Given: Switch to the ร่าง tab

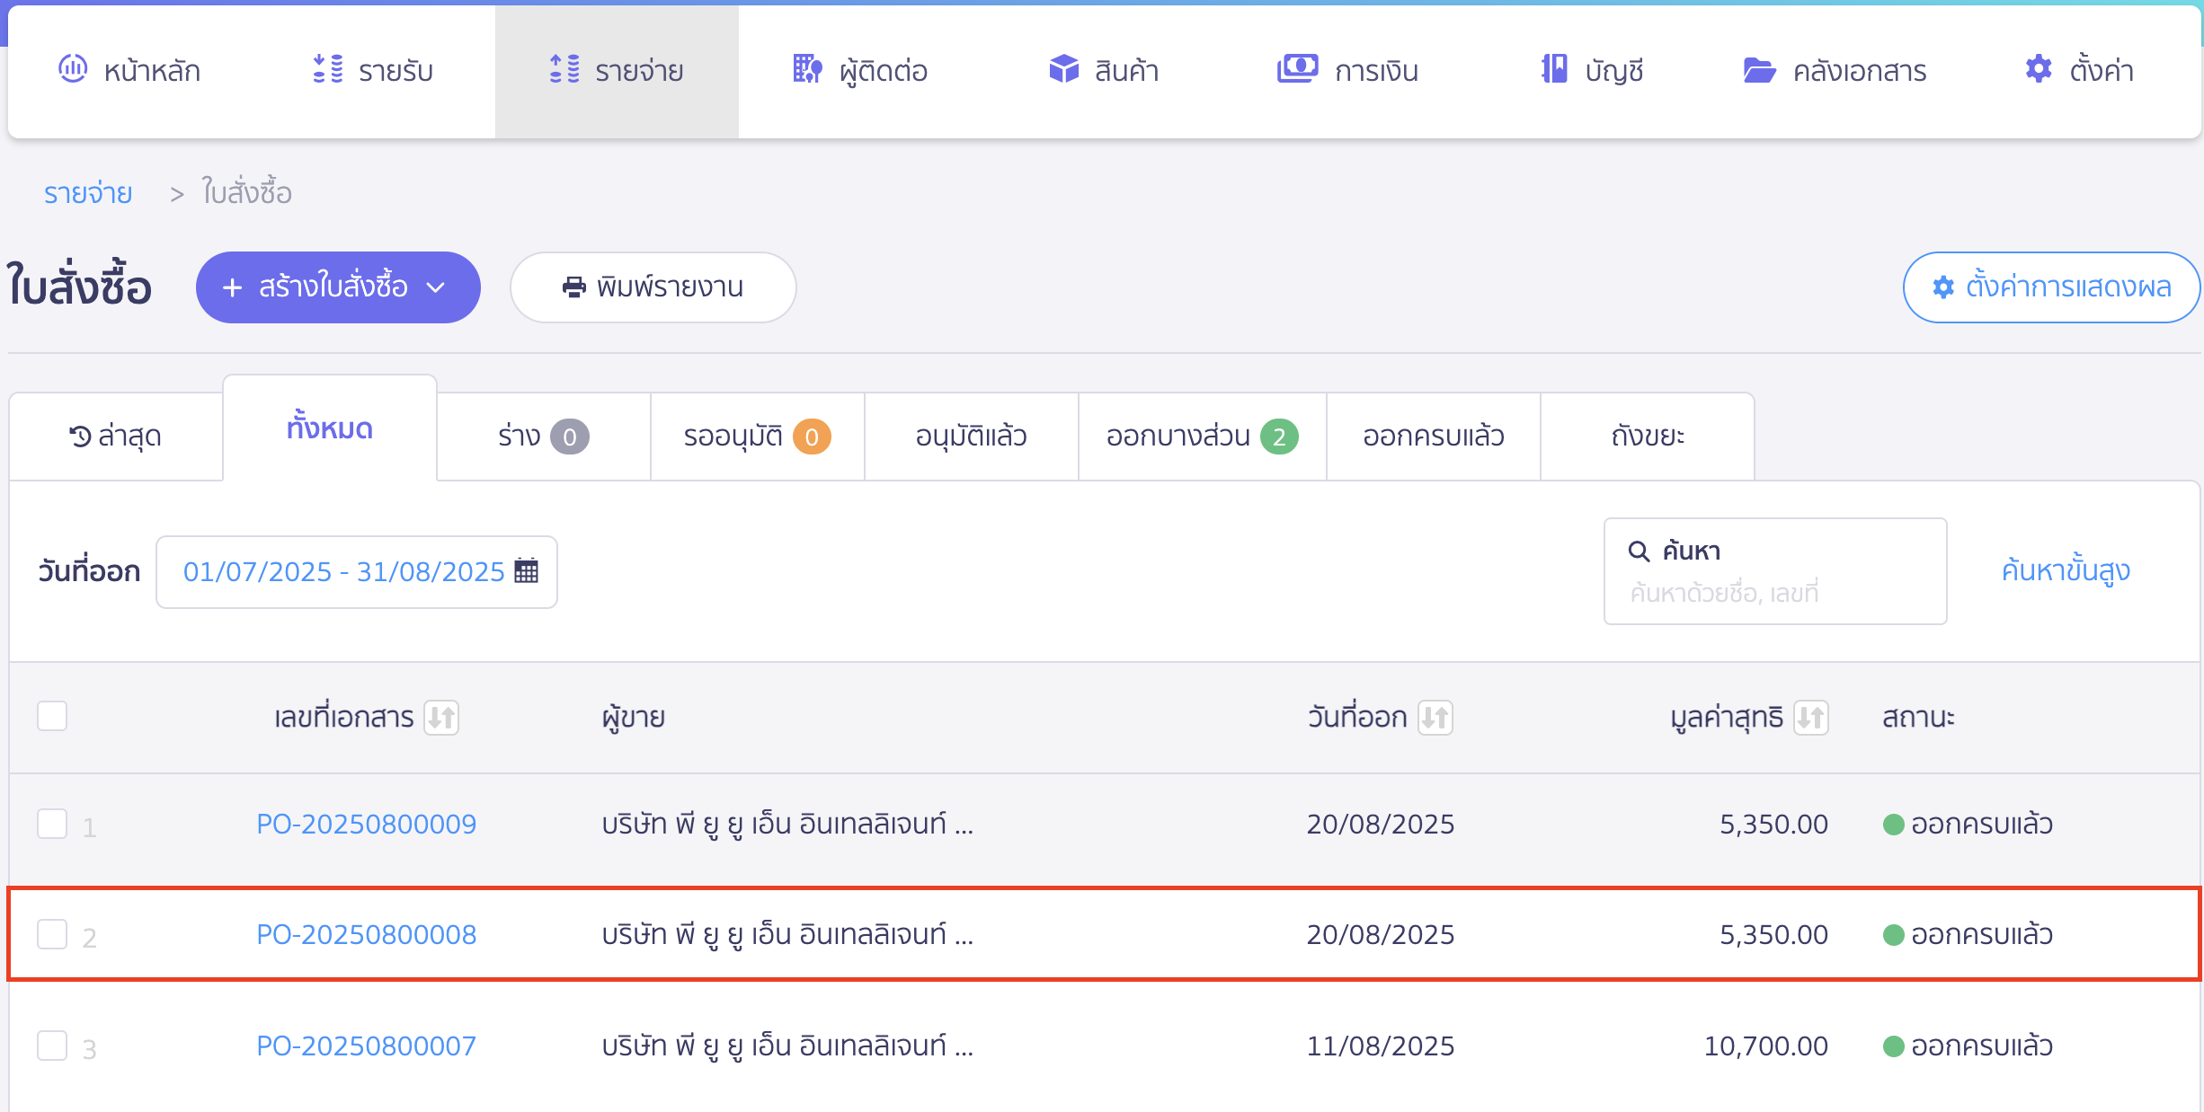Looking at the screenshot, I should pos(544,437).
